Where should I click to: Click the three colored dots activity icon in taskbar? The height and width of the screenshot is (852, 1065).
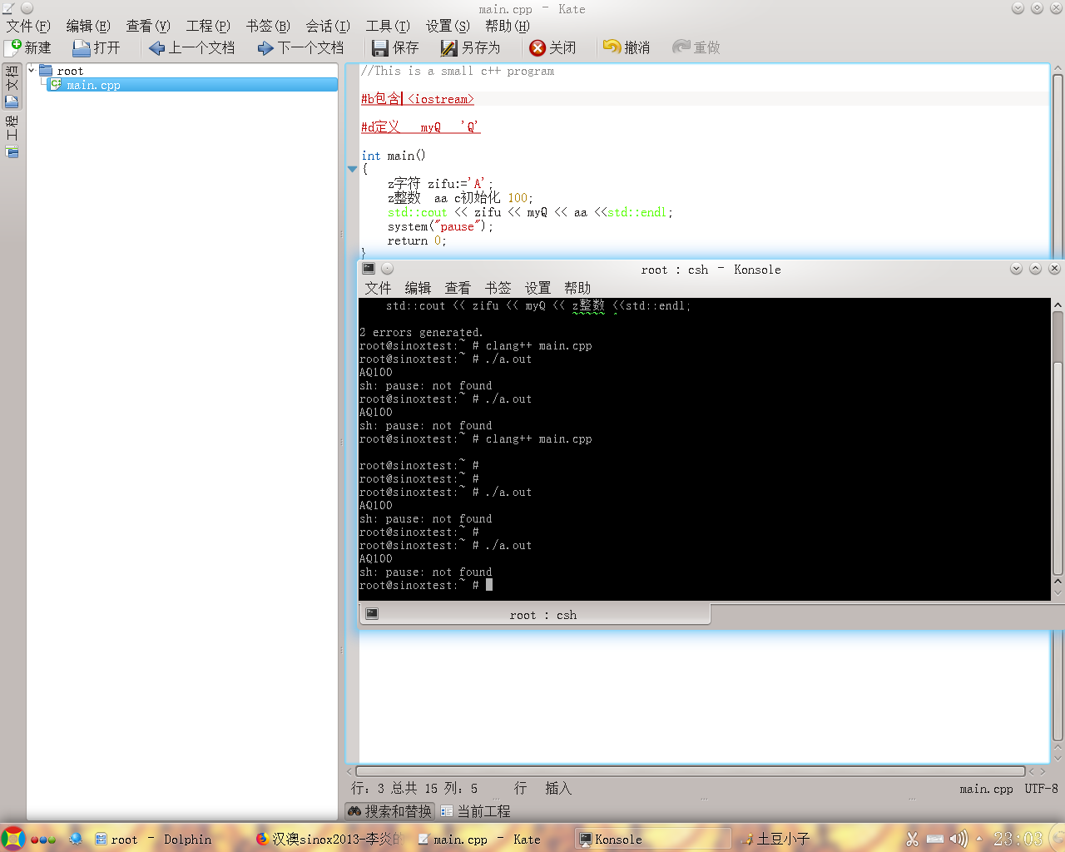[43, 840]
